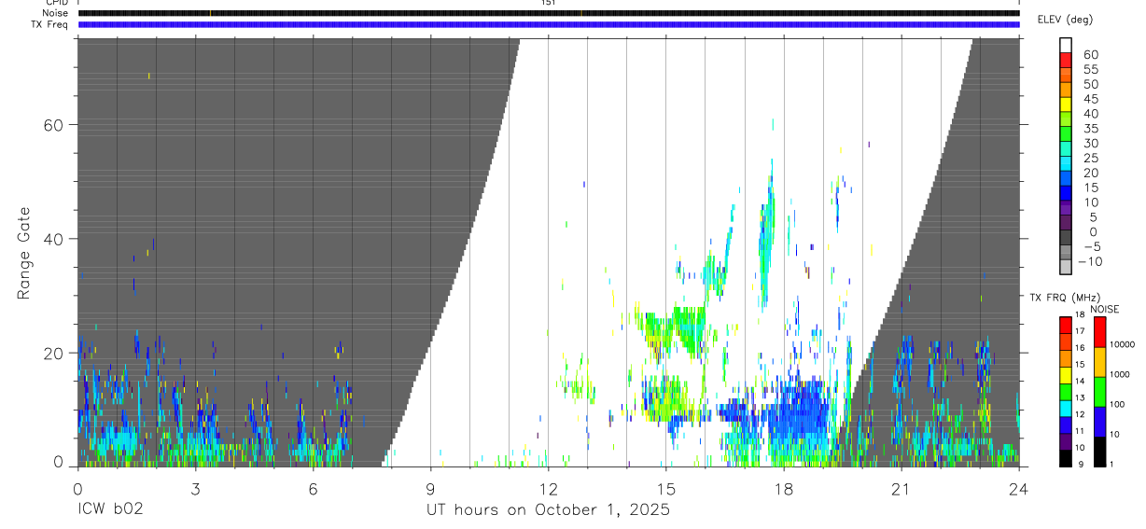Click the "TX Freq" row label at top left
Viewport: 1146px width, 529px height.
51,24
